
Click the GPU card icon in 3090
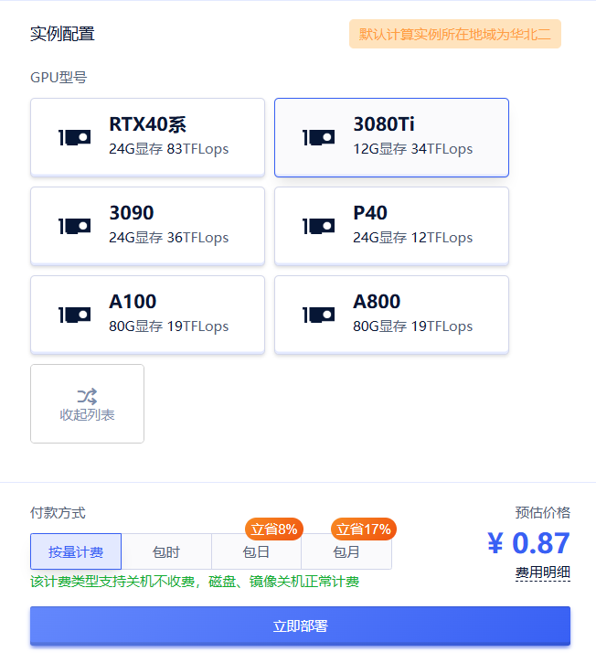(x=74, y=226)
